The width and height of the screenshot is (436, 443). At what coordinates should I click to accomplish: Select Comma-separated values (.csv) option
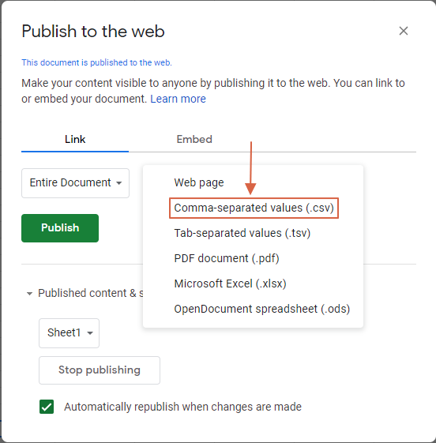pos(254,208)
